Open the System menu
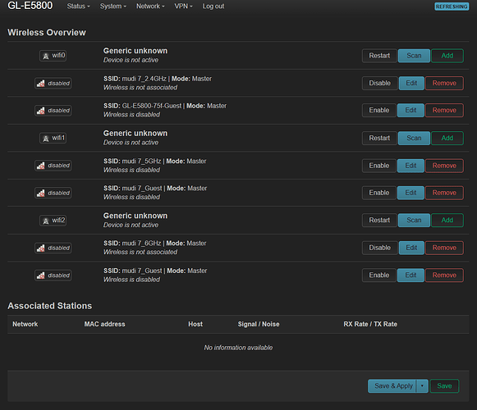This screenshot has width=477, height=410. (x=112, y=6)
